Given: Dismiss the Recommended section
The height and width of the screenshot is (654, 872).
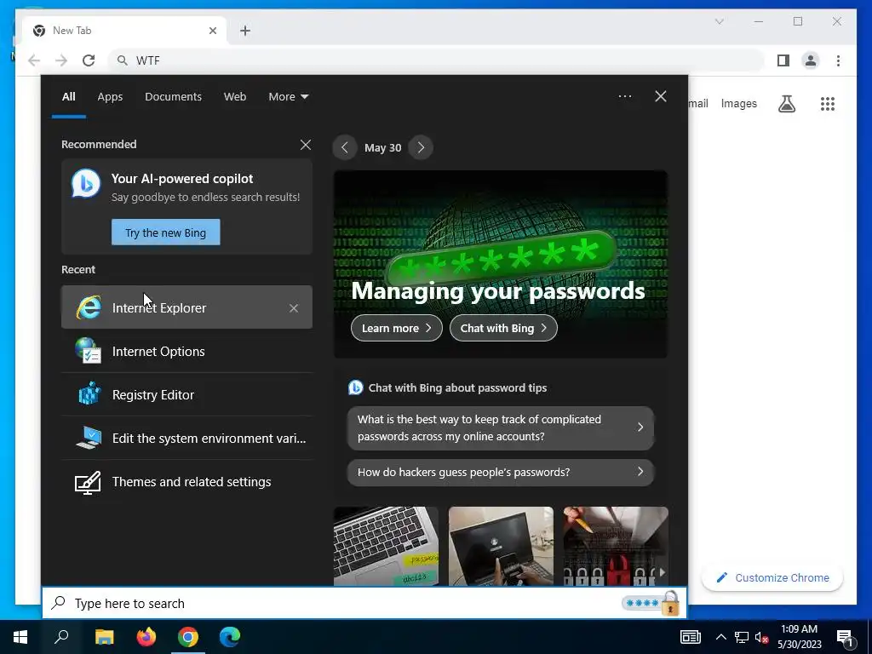Looking at the screenshot, I should click(306, 145).
